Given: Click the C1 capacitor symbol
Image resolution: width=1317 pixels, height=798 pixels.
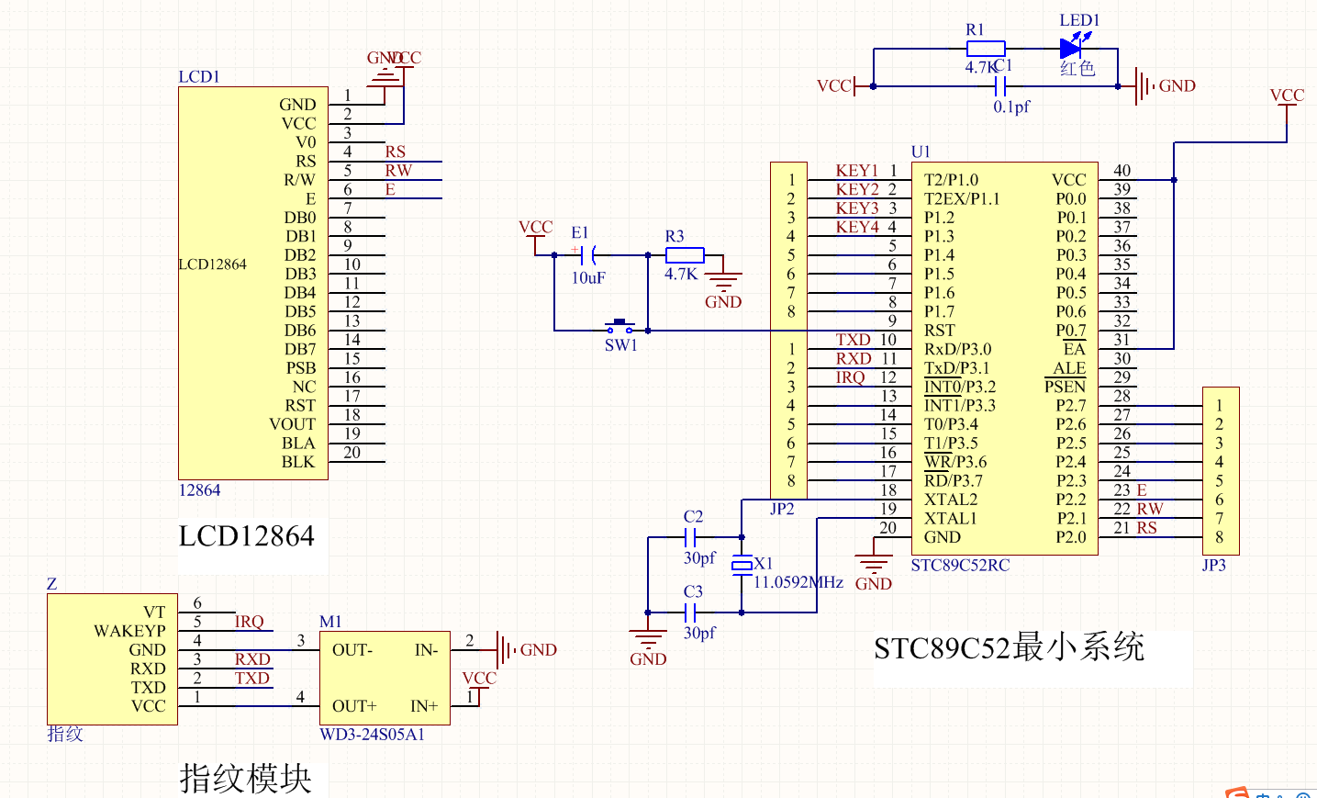Looking at the screenshot, I should pos(1001,86).
